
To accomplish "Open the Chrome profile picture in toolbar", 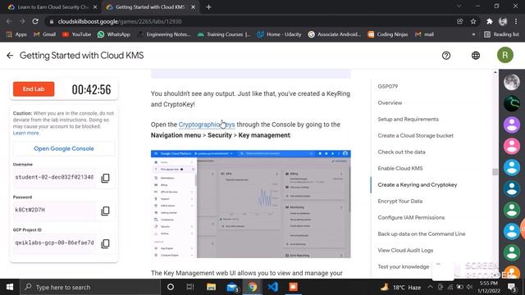I will pos(503,21).
